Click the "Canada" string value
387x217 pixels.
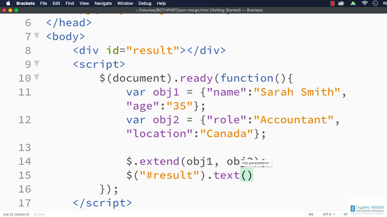pyautogui.click(x=226, y=134)
